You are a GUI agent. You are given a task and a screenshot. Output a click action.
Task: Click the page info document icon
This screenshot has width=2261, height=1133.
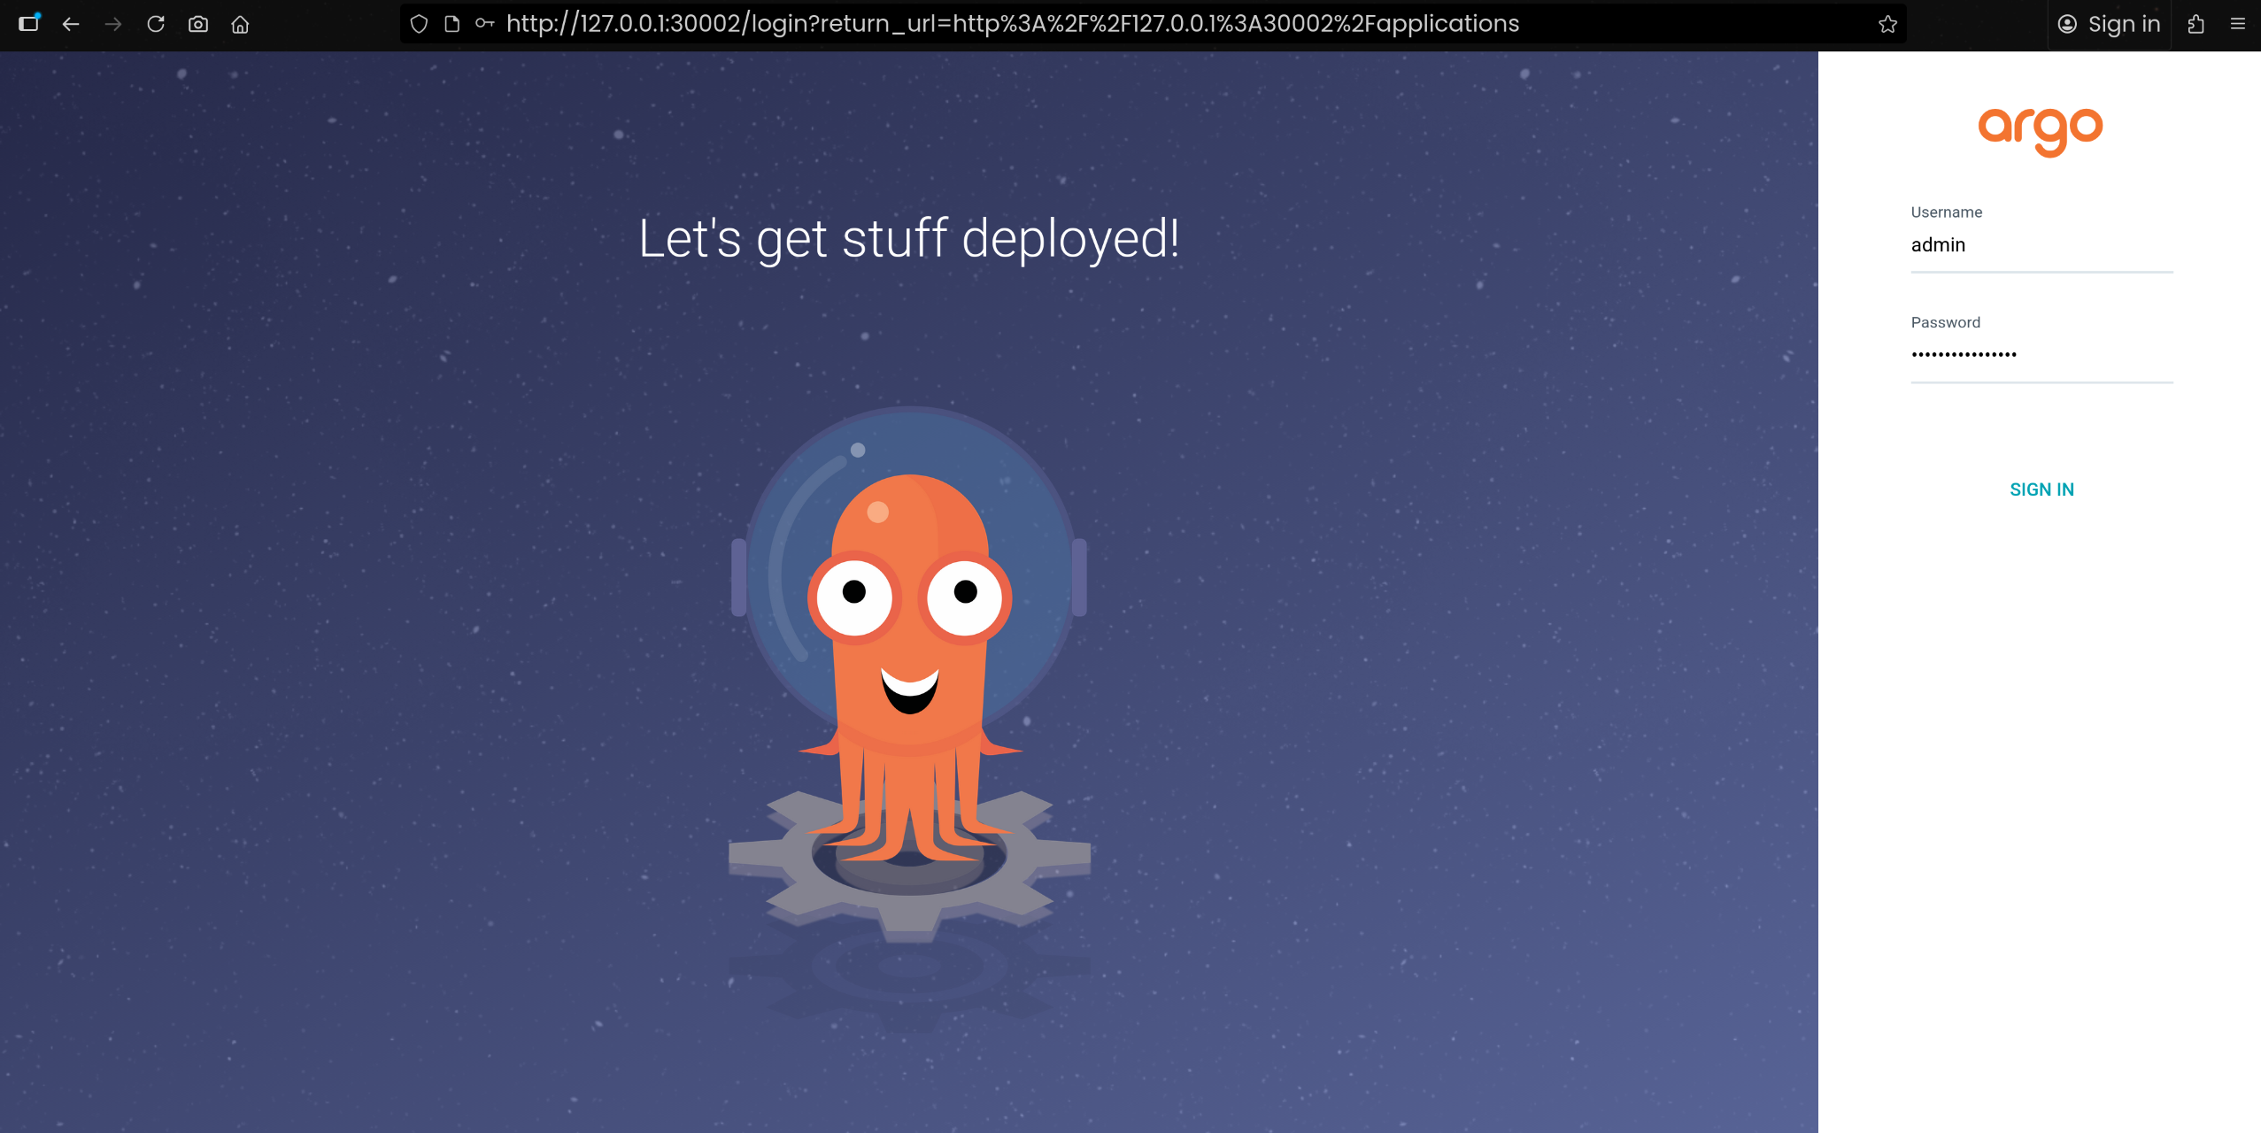[x=452, y=24]
